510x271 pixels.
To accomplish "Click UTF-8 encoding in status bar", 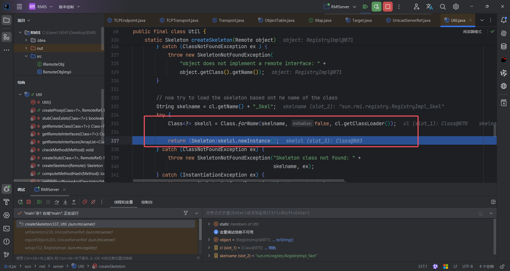I will click(467, 266).
